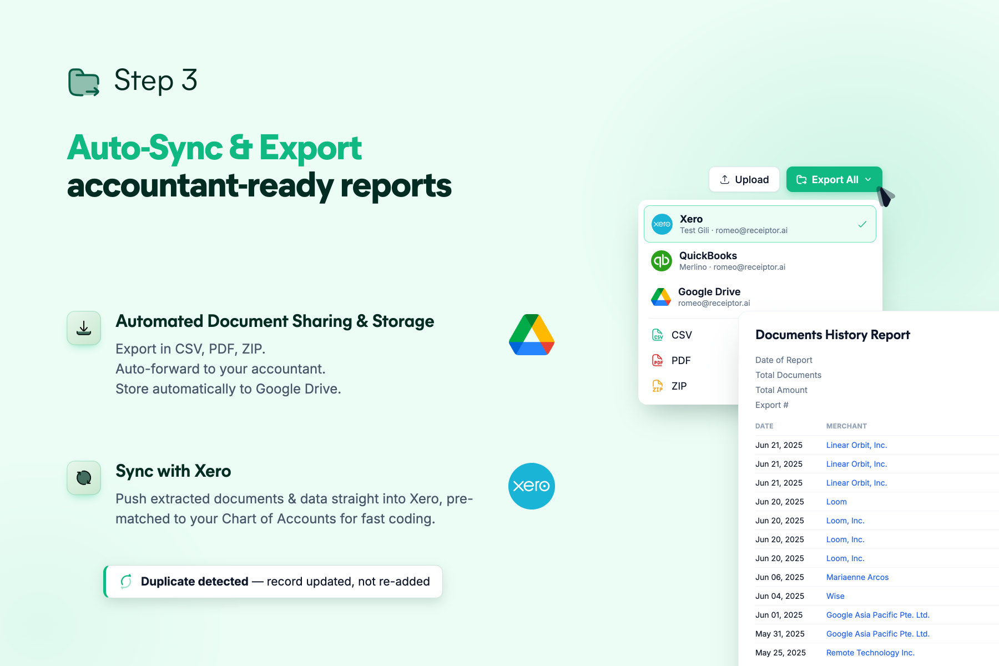
Task: Open Linear Orbit, Inc. in first Jun 21 row
Action: click(x=856, y=445)
